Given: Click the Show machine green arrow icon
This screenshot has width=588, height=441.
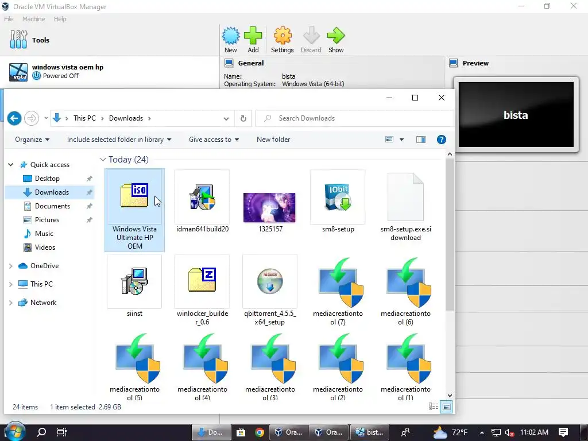Looking at the screenshot, I should pyautogui.click(x=336, y=40).
